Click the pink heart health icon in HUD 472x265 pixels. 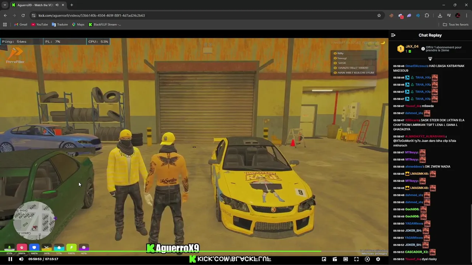22,248
